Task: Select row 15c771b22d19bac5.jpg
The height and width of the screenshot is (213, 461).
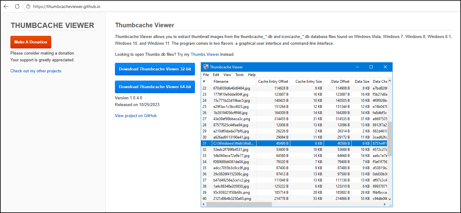Action: click(294, 101)
